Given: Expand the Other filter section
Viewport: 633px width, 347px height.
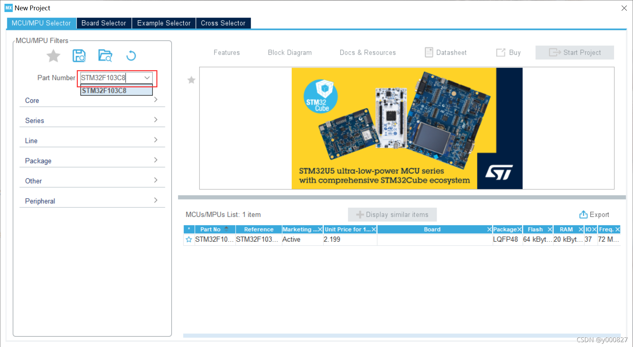Looking at the screenshot, I should coord(92,181).
